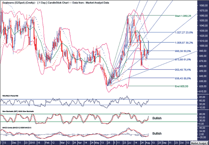Click the 26 date label after May
The image size is (209, 145).
[109, 143]
